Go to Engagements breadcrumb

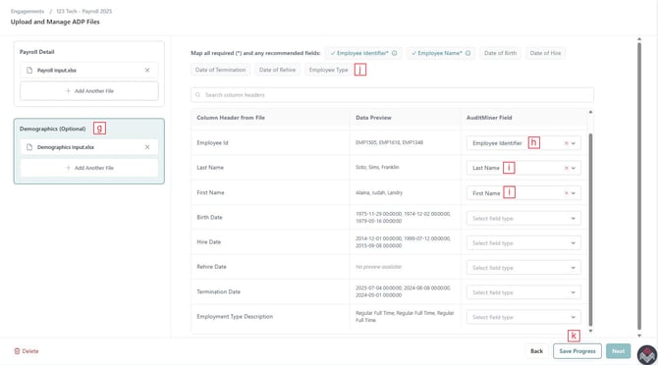click(27, 12)
